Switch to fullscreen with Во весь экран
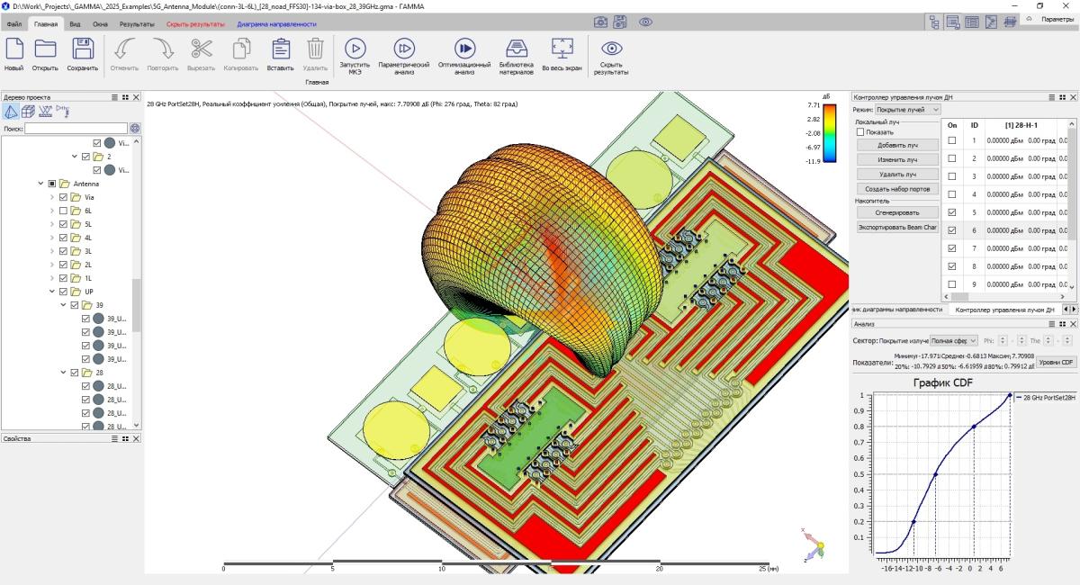The height and width of the screenshot is (585, 1080). pyautogui.click(x=562, y=49)
